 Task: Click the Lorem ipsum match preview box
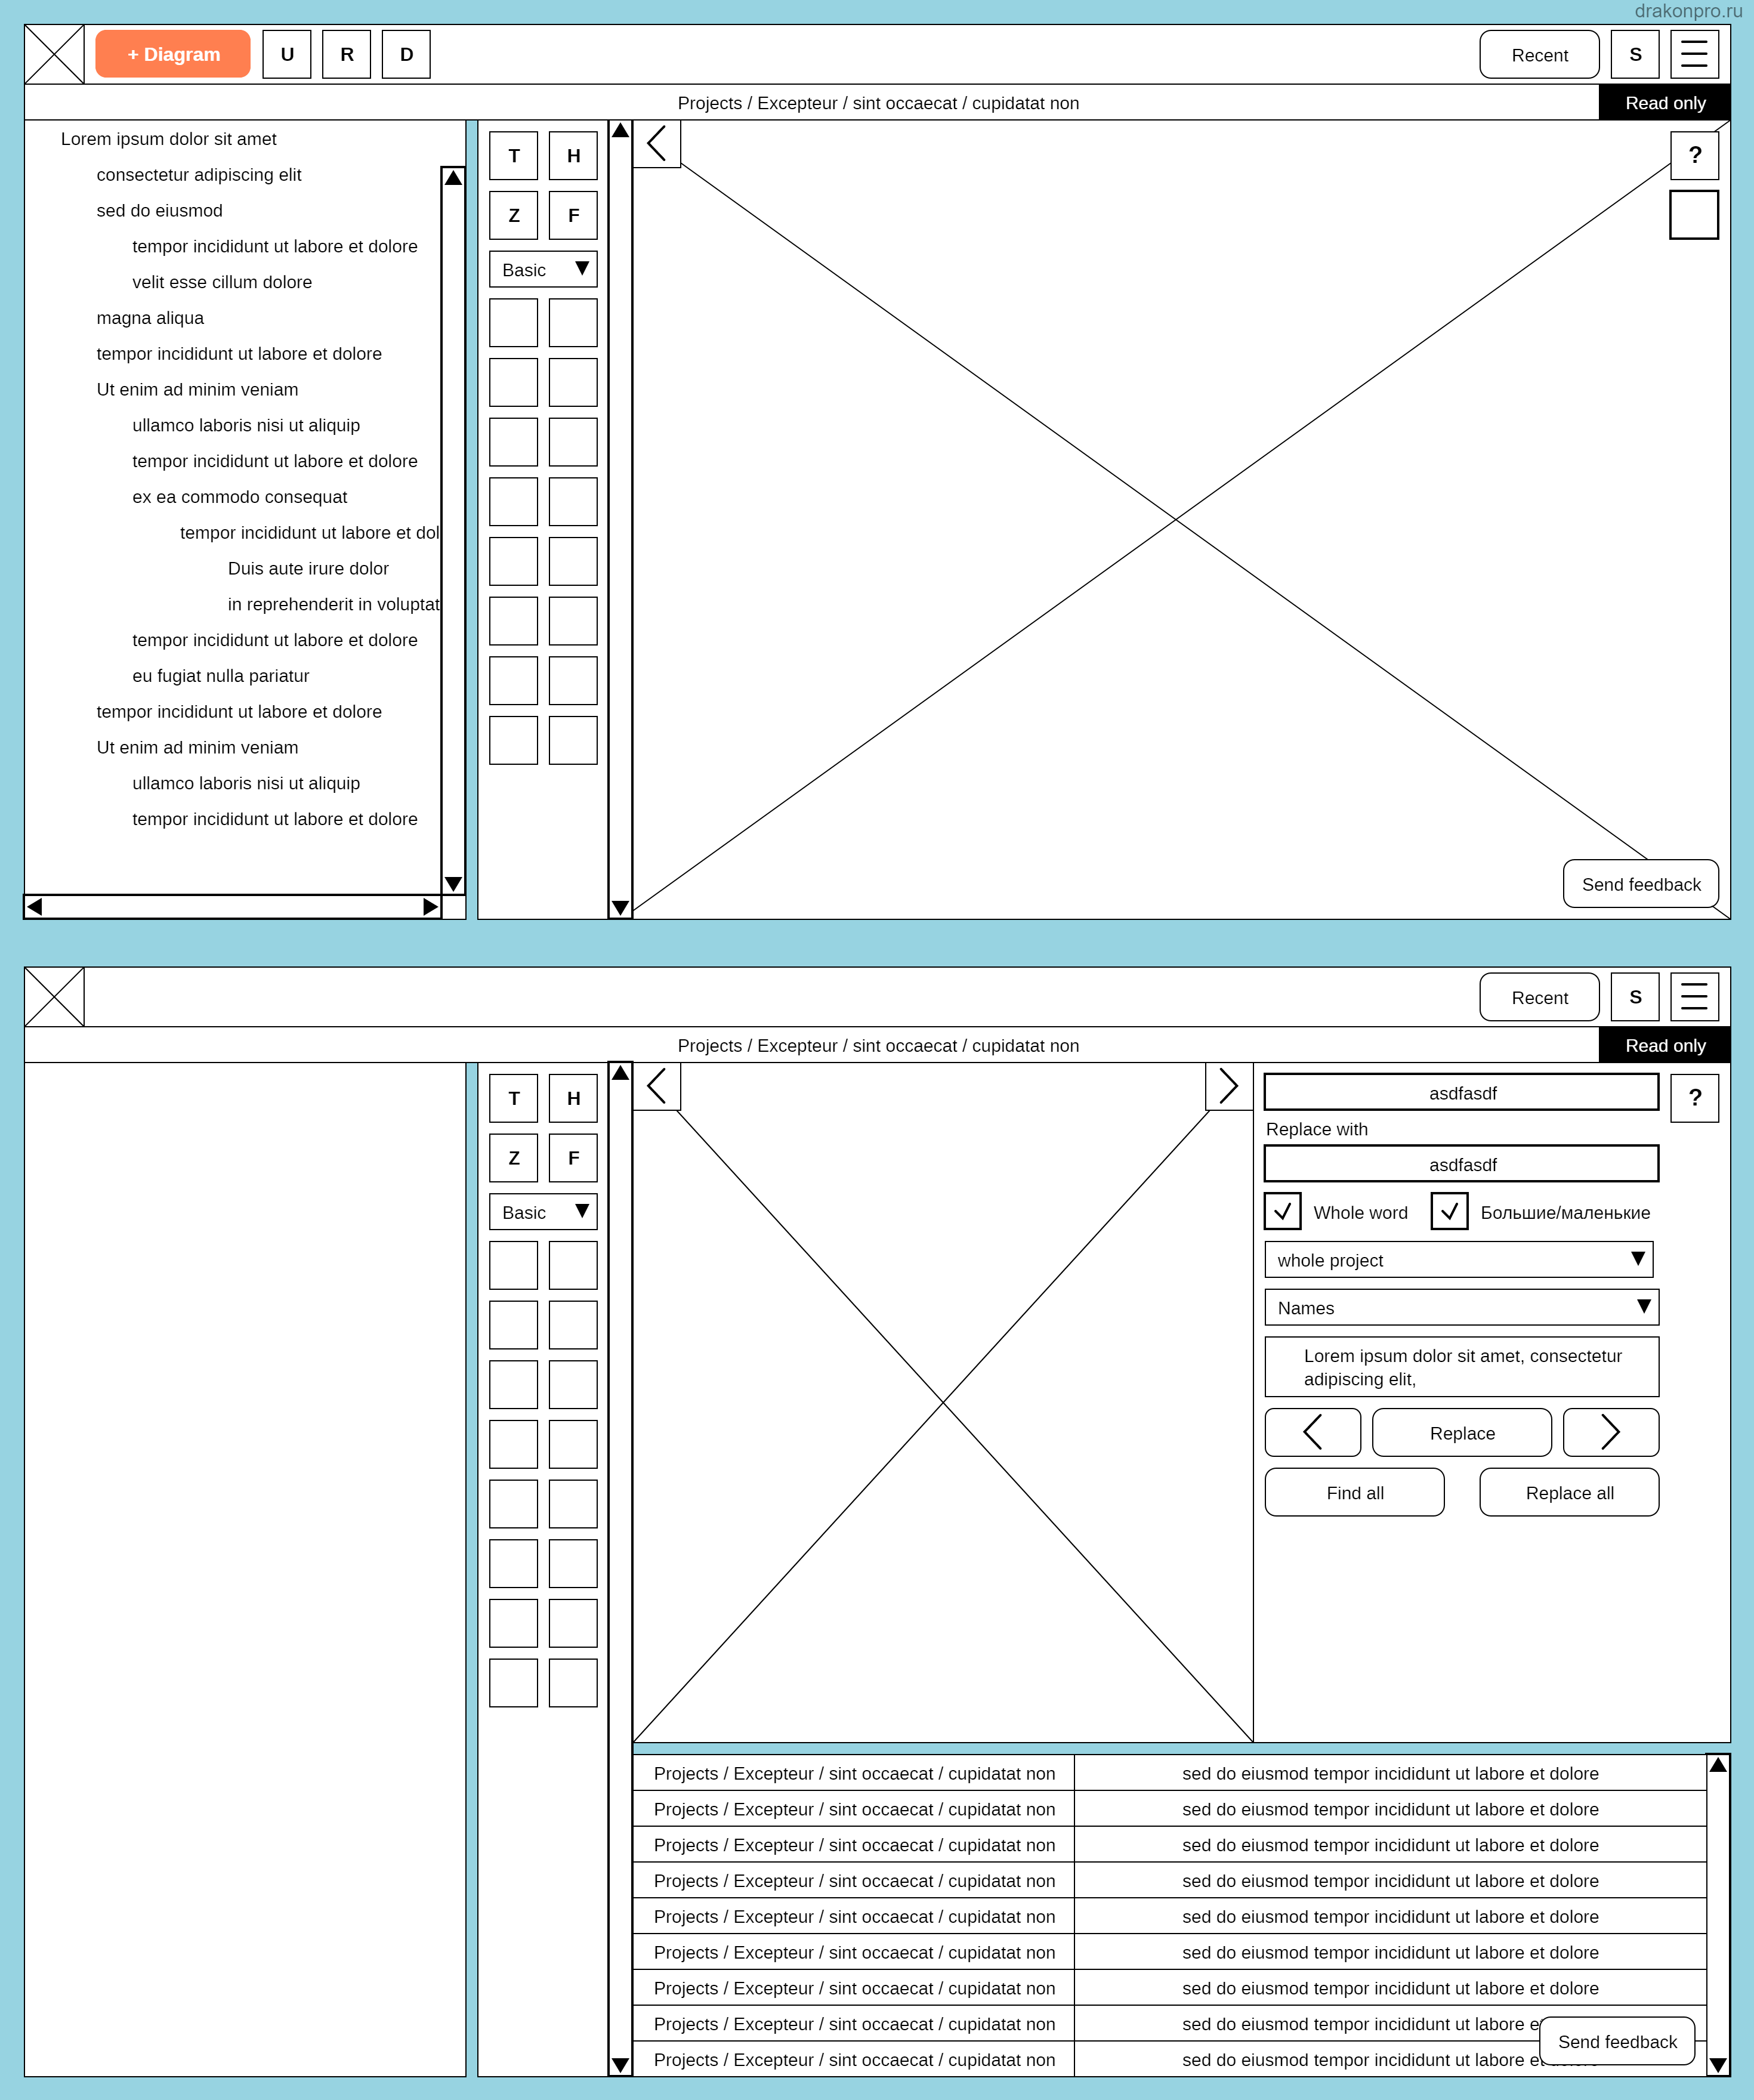click(1461, 1367)
